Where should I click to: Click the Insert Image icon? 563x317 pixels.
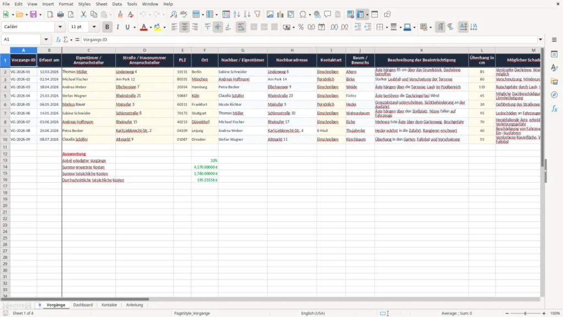[270, 14]
